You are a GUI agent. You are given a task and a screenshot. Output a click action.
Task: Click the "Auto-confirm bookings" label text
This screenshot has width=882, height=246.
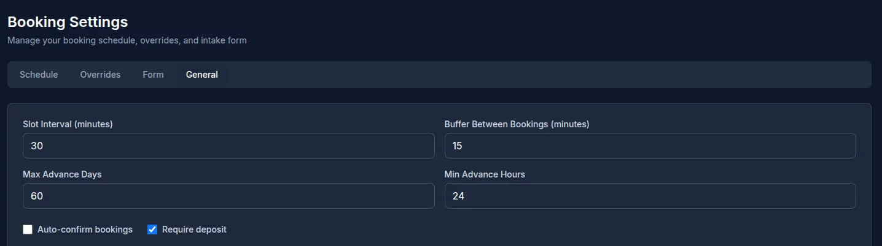[85, 229]
